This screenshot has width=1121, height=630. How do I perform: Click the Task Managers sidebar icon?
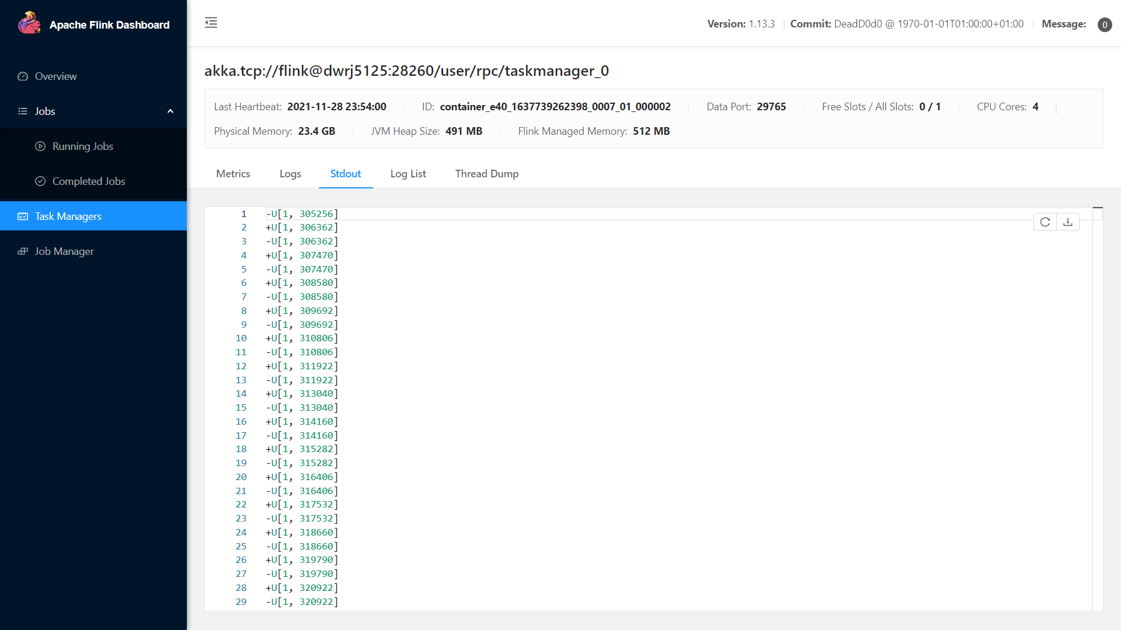pos(23,216)
